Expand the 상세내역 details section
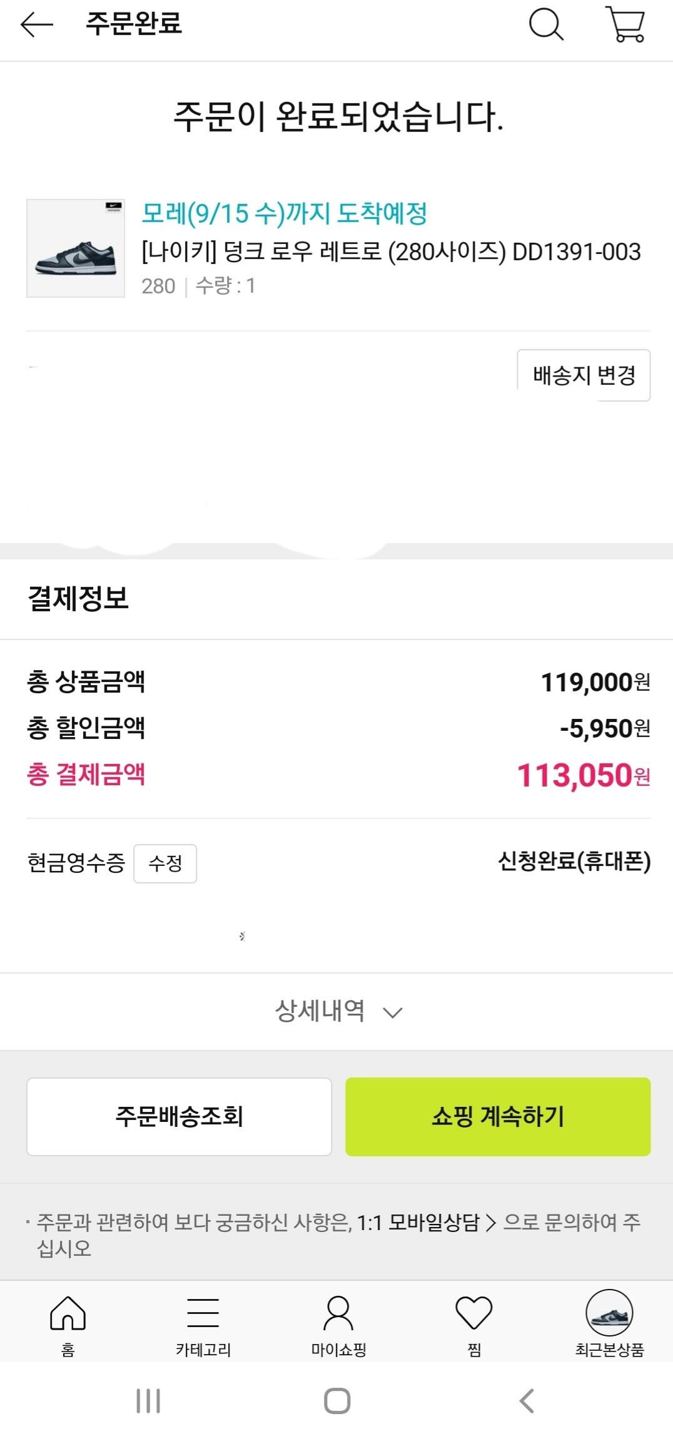 (x=320, y=1011)
